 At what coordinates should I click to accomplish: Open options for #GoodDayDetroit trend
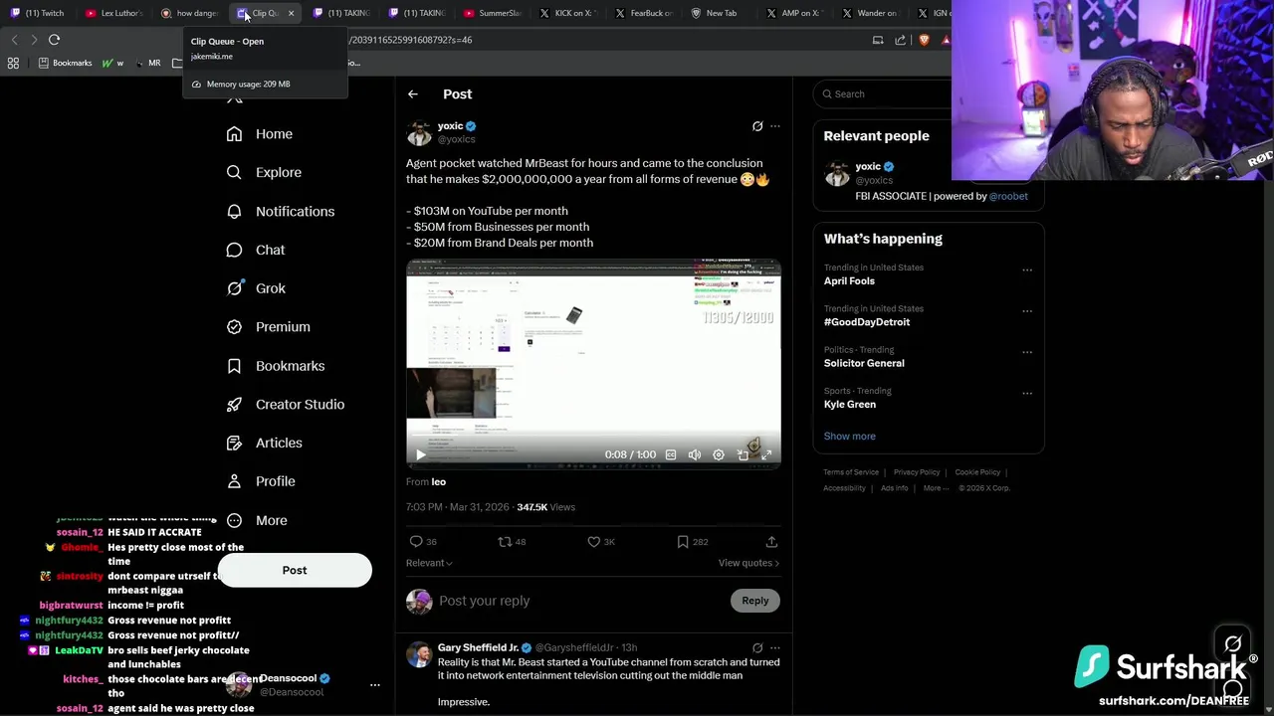point(1027,310)
